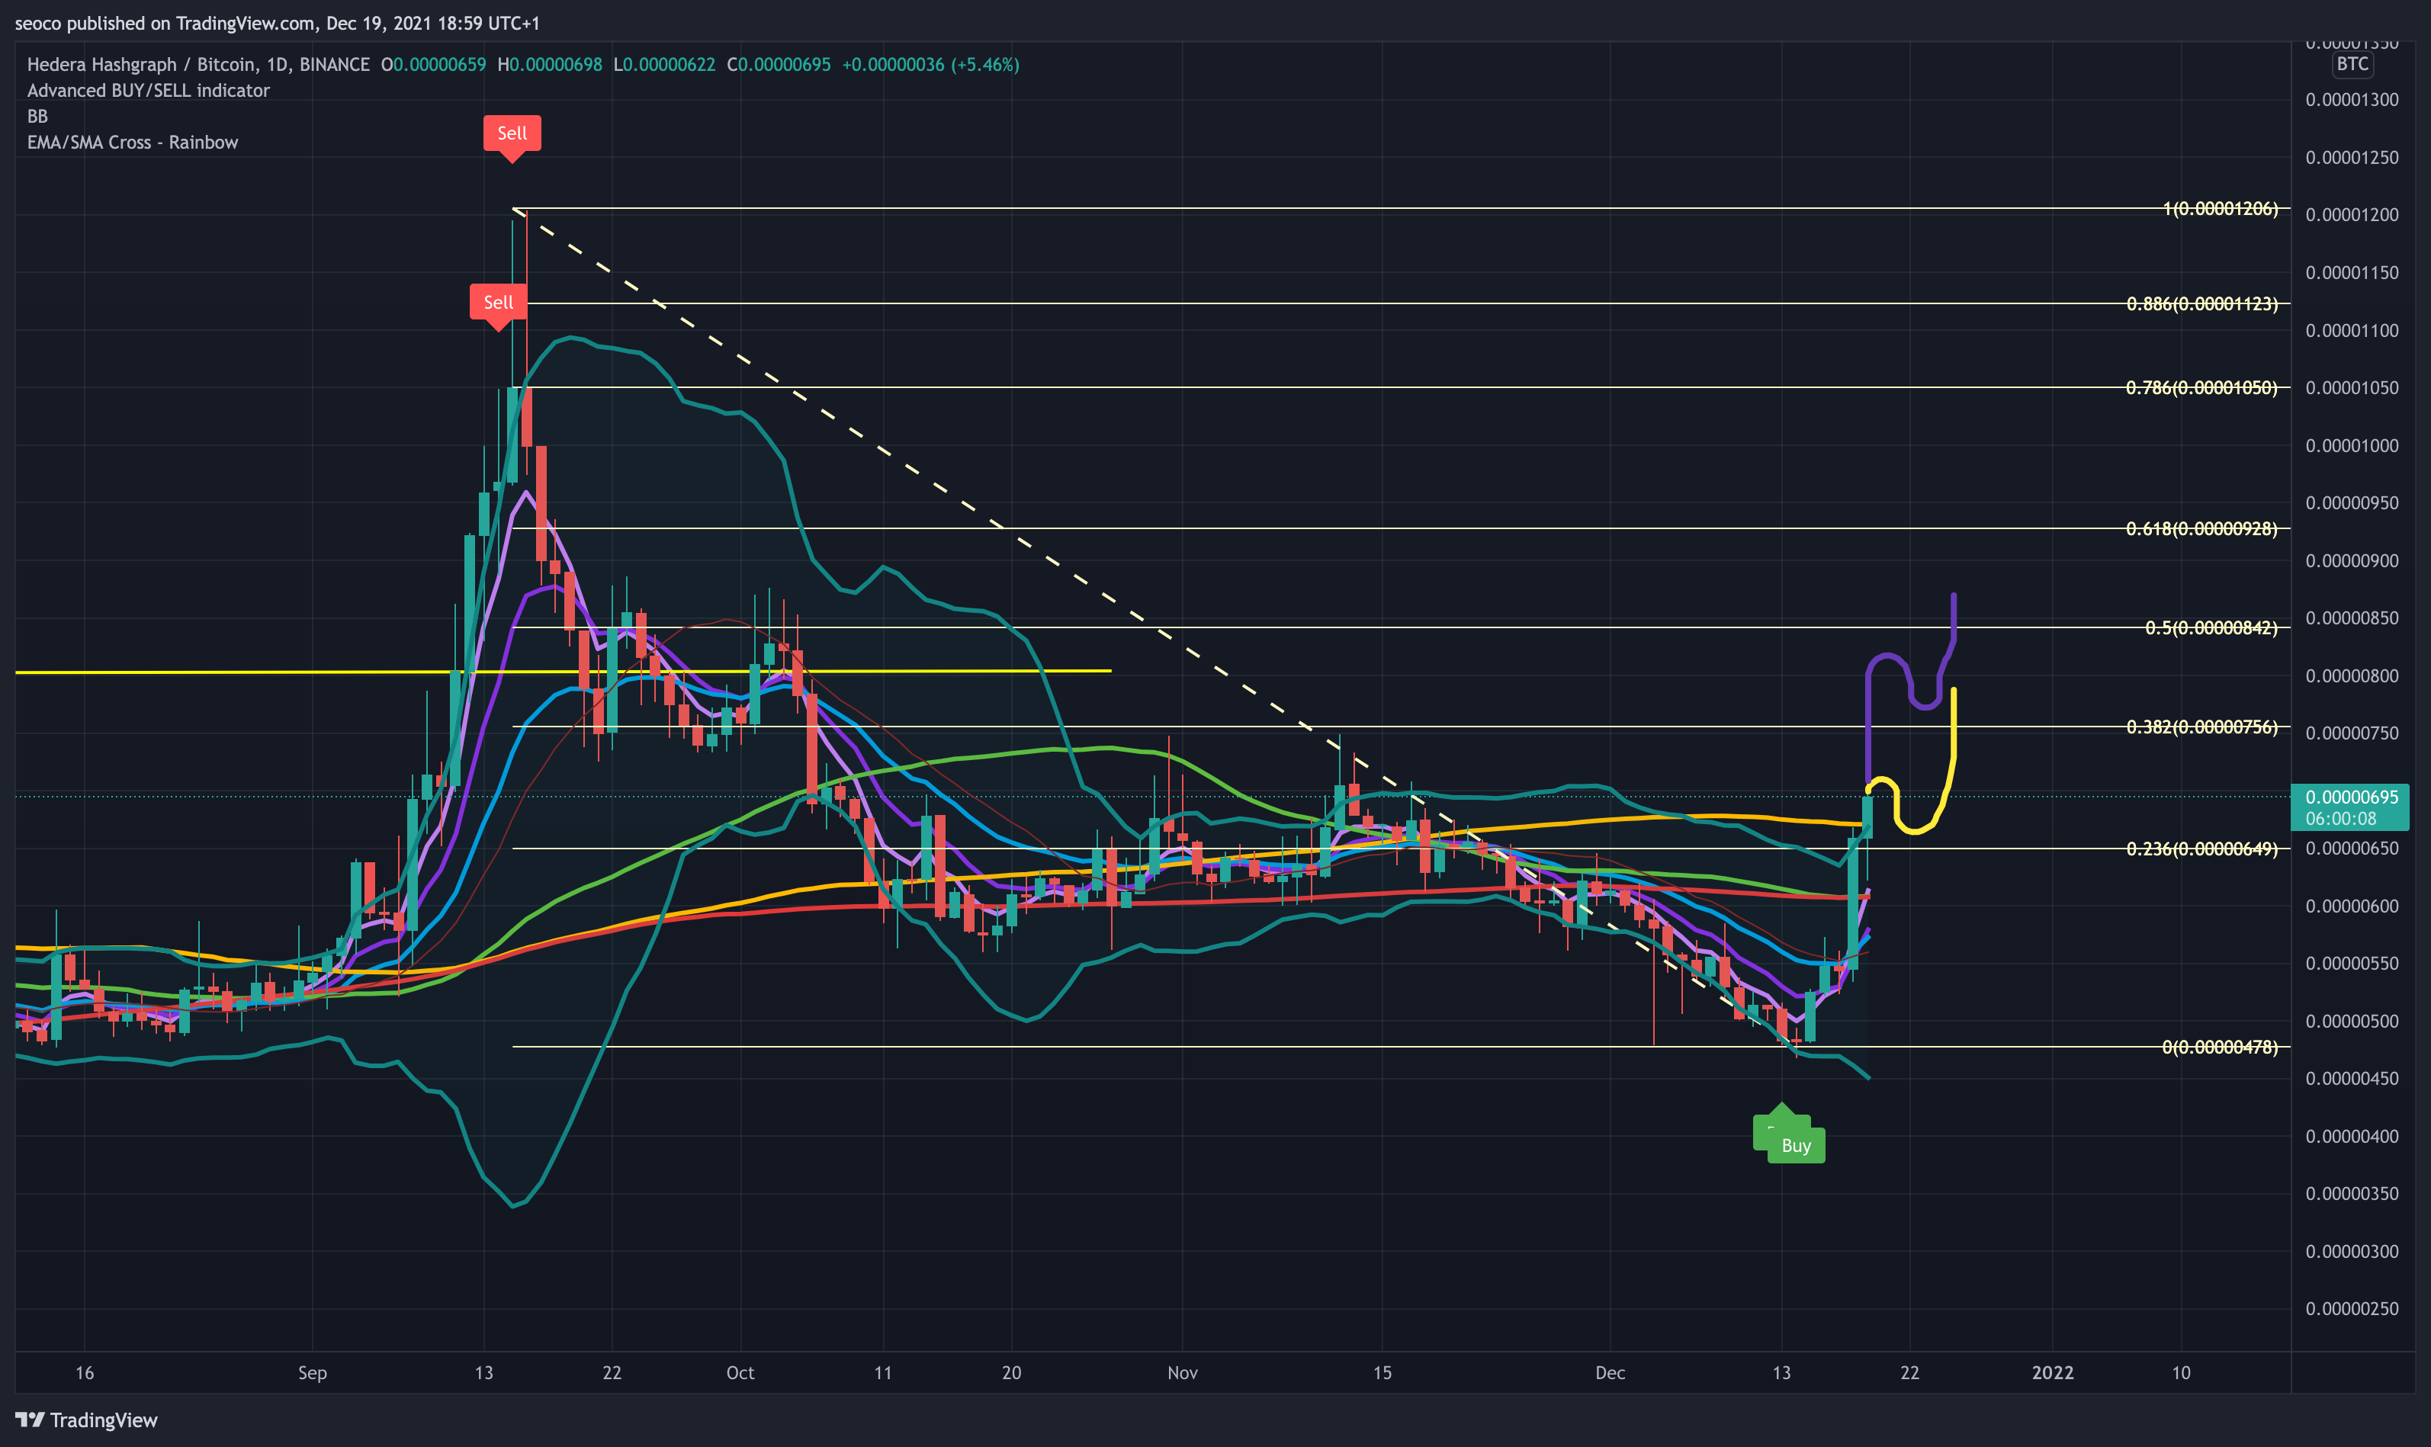Click Fib level 1(0.00001206) label
Image resolution: width=2431 pixels, height=1447 pixels.
click(2221, 209)
